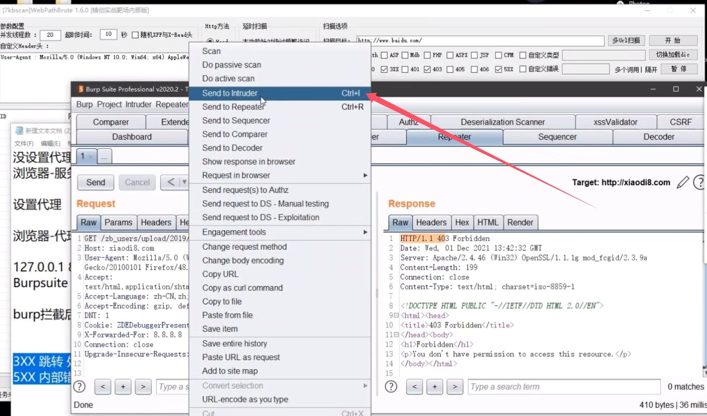Viewport: 707px width, 416px height.
Task: Open the Request Params tab
Action: [118, 223]
